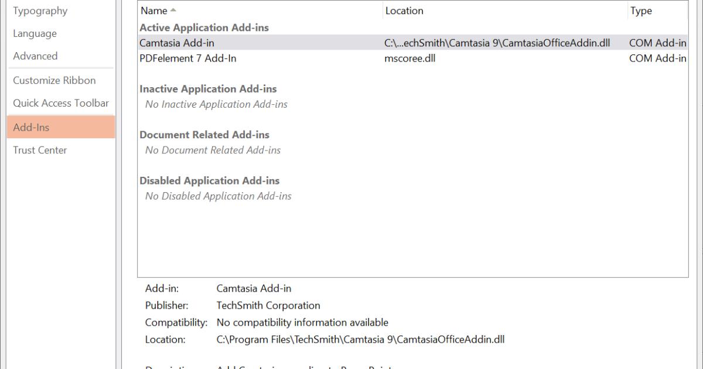Viewport: 703px width, 369px height.
Task: Select Language in the options sidebar
Action: click(35, 33)
